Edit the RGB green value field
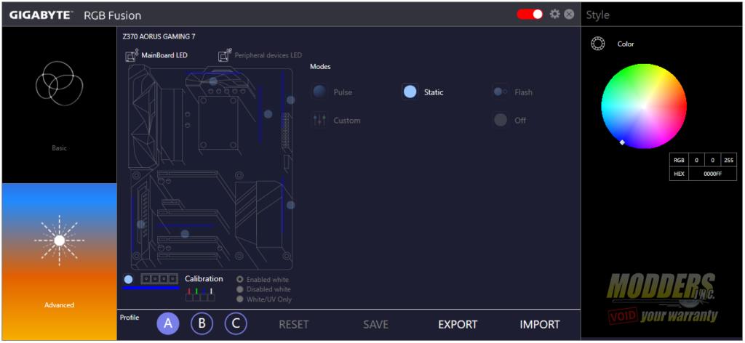The width and height of the screenshot is (745, 343). pos(713,161)
